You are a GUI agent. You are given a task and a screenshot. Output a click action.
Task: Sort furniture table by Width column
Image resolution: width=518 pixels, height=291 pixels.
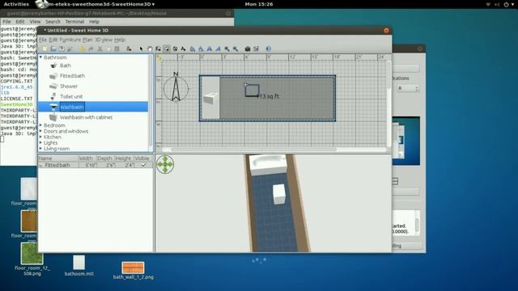tap(87, 158)
